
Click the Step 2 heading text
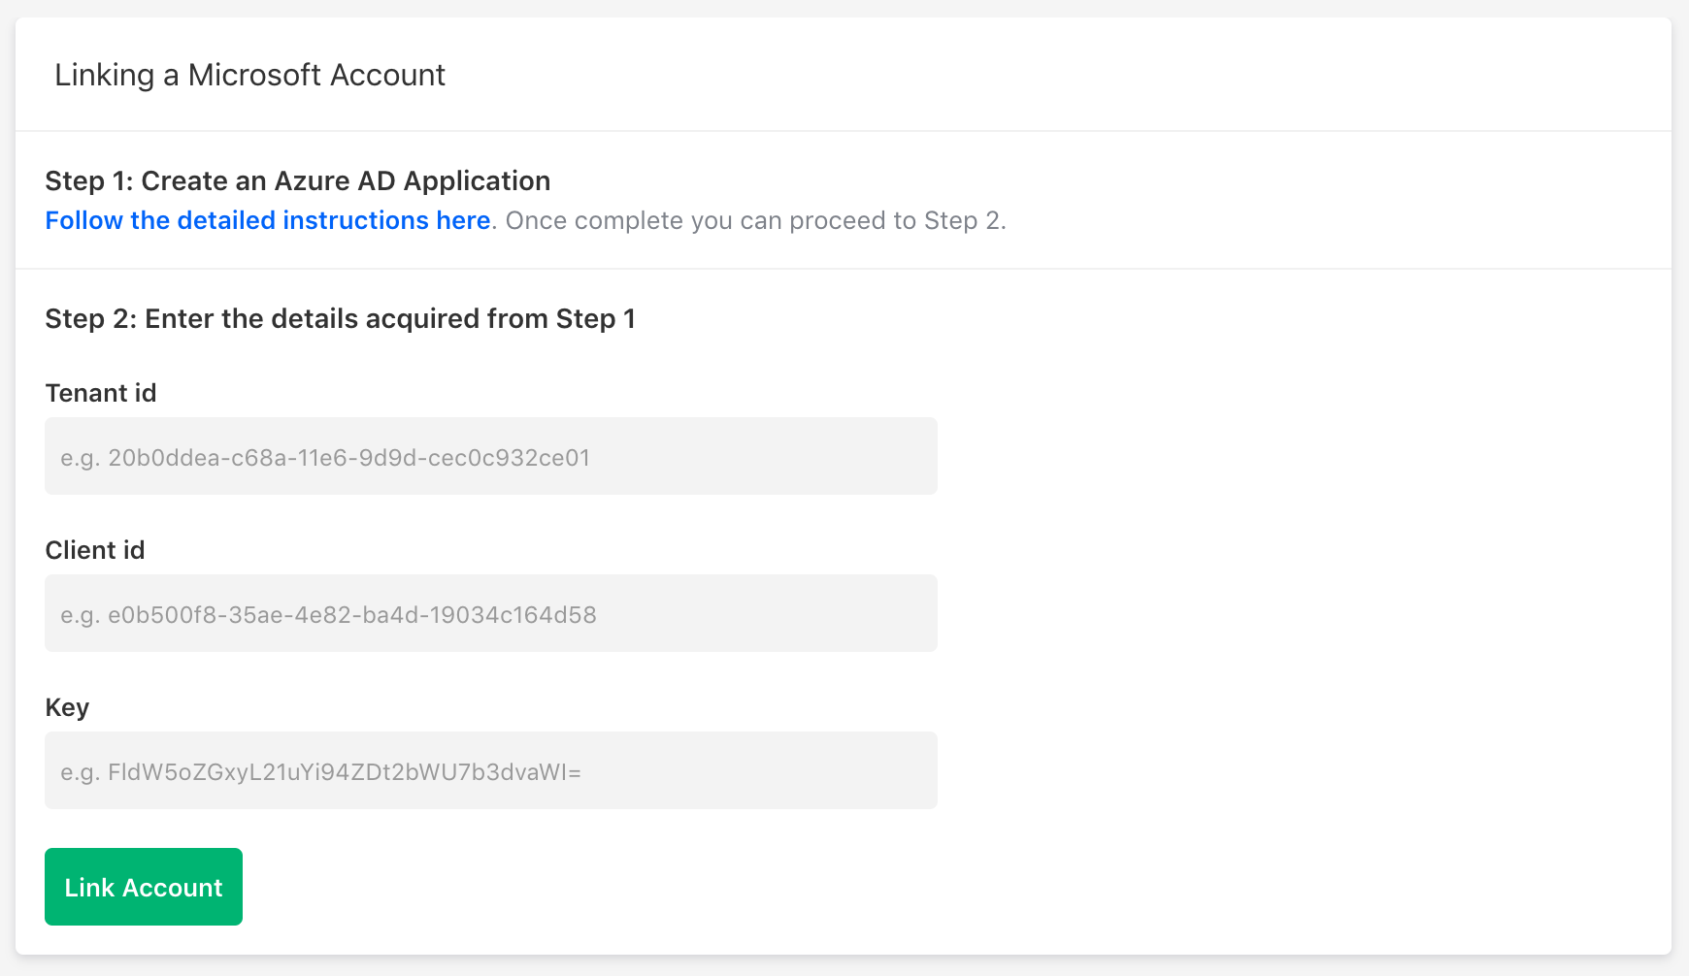pos(341,318)
